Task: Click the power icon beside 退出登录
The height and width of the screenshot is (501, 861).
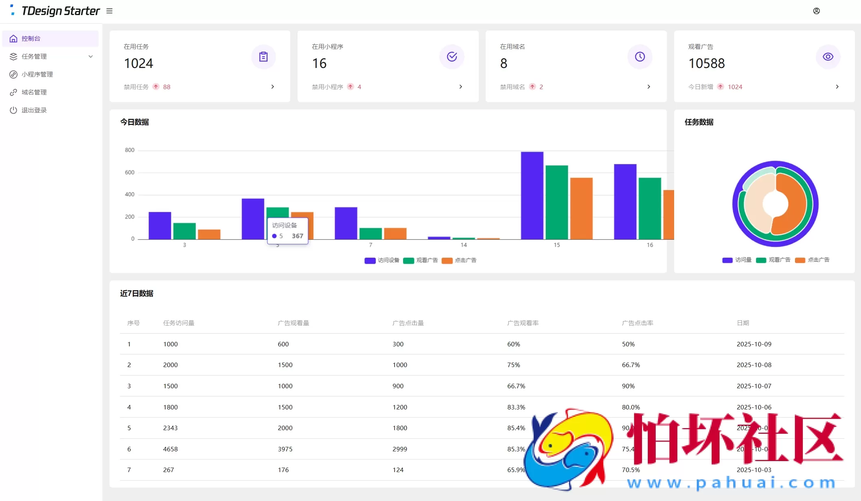Action: pyautogui.click(x=13, y=110)
